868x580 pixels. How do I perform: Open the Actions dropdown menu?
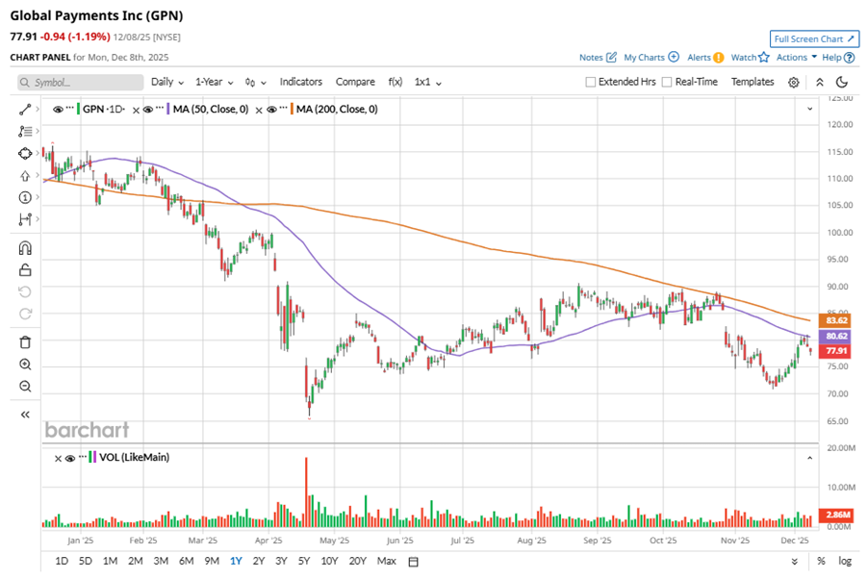[796, 58]
